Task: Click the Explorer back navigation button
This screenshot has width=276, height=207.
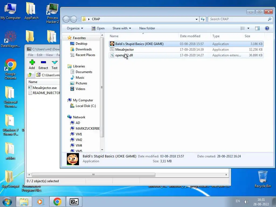Action: 66,19
